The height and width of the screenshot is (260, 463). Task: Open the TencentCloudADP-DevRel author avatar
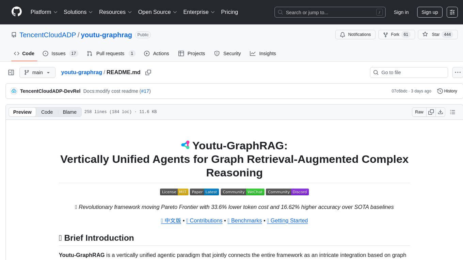(x=14, y=91)
